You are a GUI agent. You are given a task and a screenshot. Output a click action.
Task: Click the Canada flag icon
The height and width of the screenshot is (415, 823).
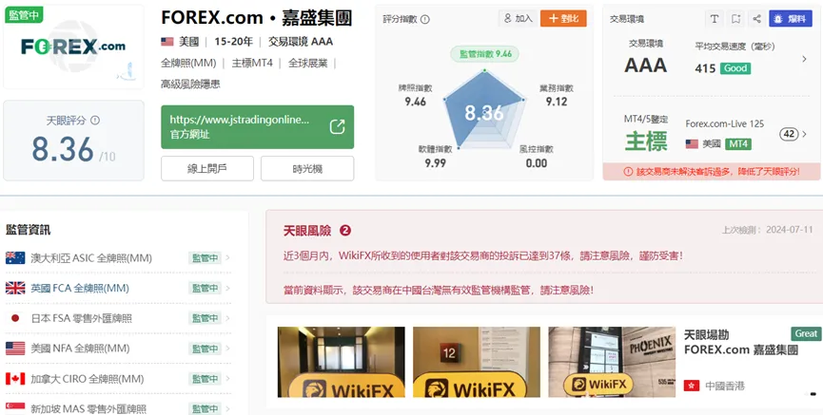[x=15, y=378]
